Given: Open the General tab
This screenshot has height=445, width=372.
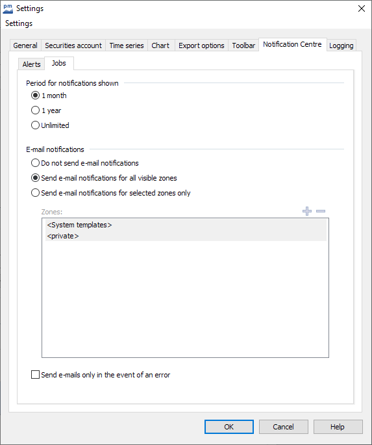Looking at the screenshot, I should pyautogui.click(x=25, y=45).
